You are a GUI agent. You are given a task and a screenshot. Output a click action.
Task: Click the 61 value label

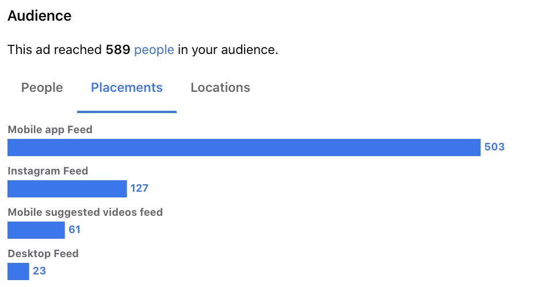74,230
